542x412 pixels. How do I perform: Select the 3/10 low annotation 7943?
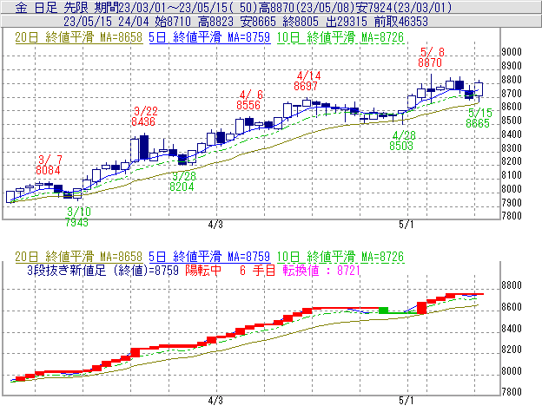coord(78,222)
